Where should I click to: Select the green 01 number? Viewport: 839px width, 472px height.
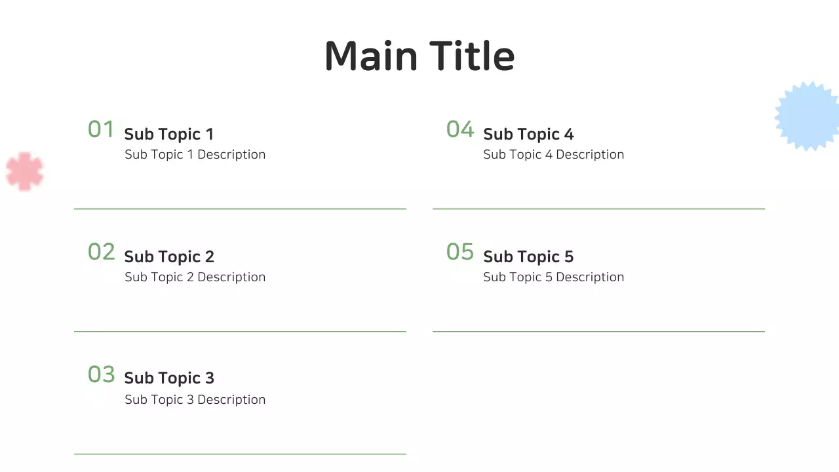click(101, 129)
